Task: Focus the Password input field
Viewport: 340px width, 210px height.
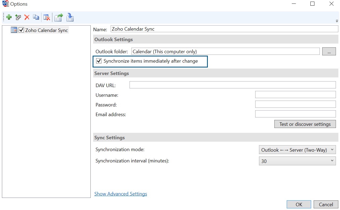Action: click(x=295, y=104)
